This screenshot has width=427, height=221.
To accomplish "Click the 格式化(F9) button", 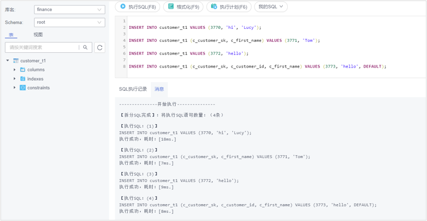I will [183, 7].
